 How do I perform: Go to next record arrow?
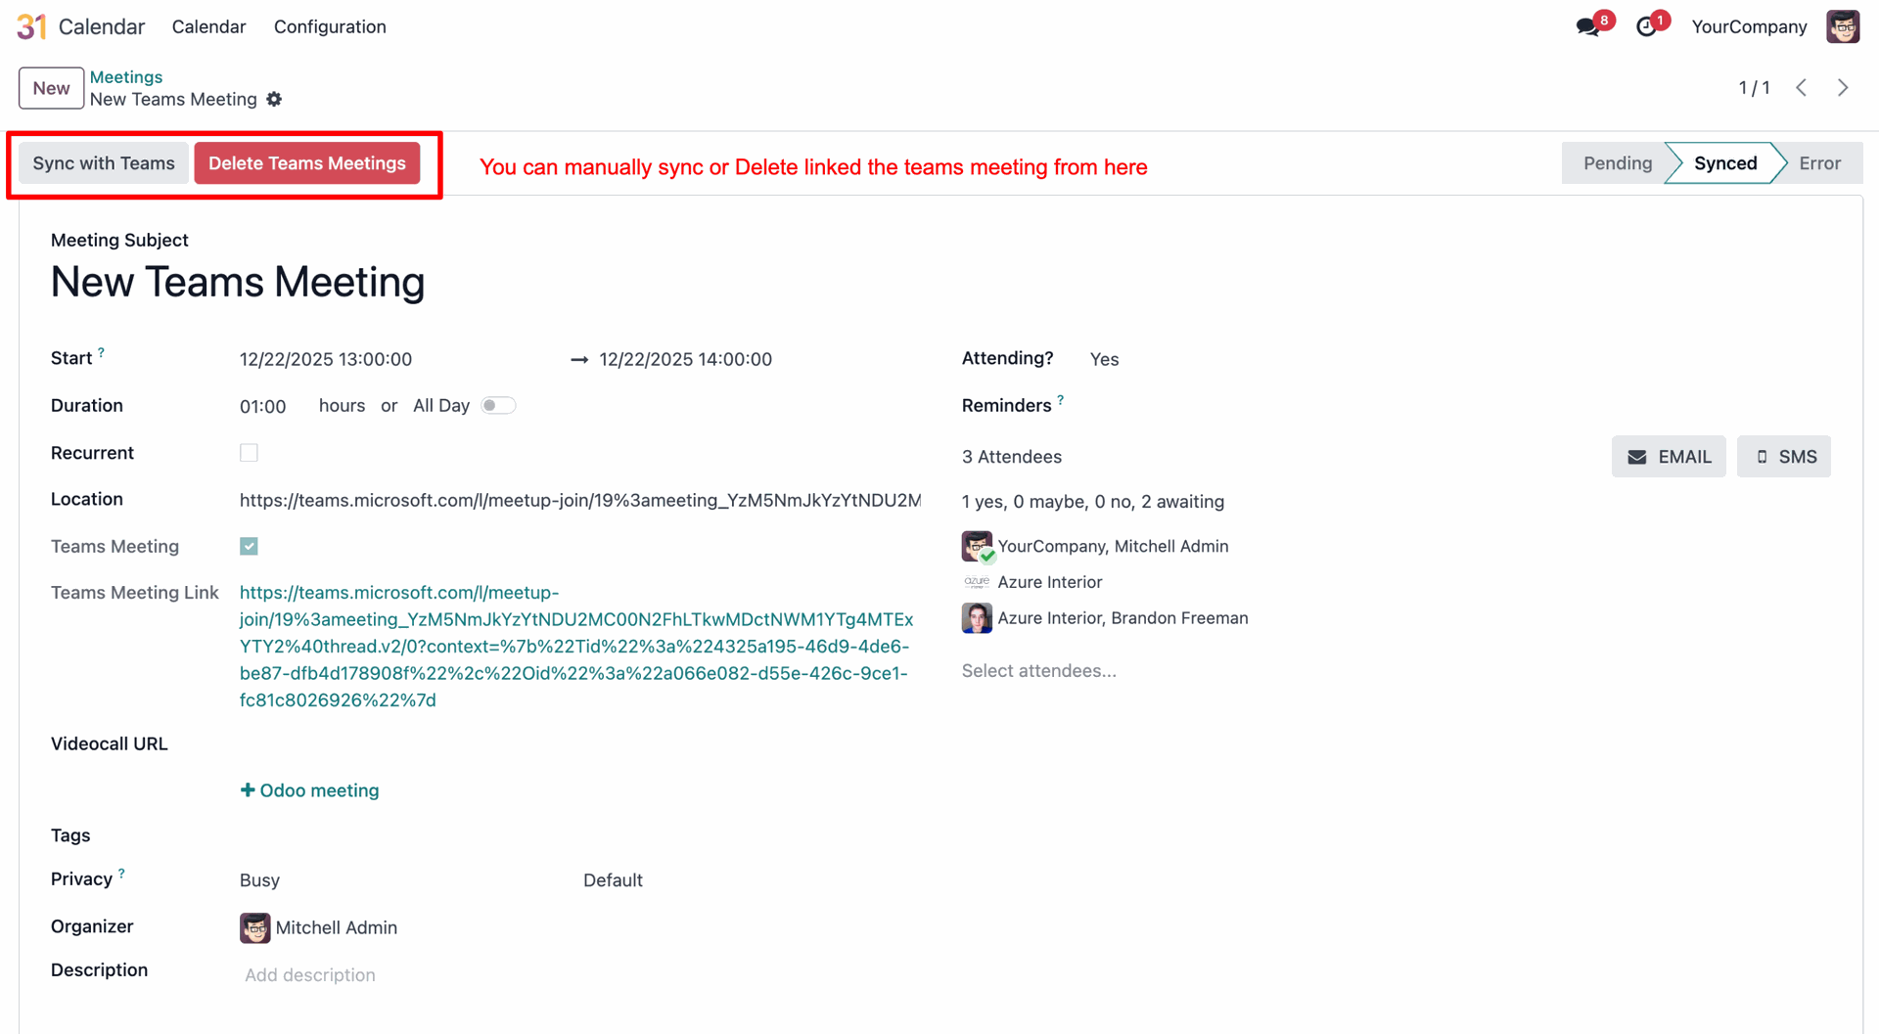(x=1843, y=87)
